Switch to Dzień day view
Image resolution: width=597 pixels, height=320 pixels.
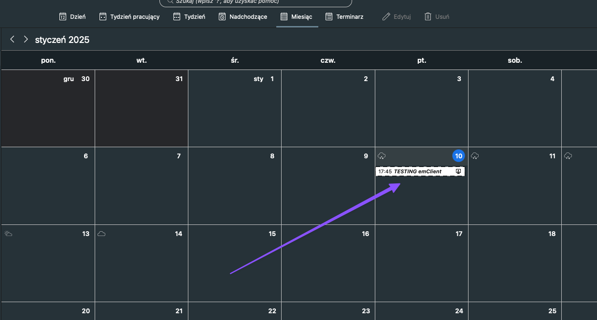point(72,17)
